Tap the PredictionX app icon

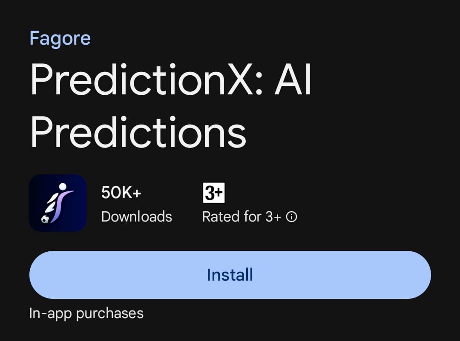coord(58,203)
